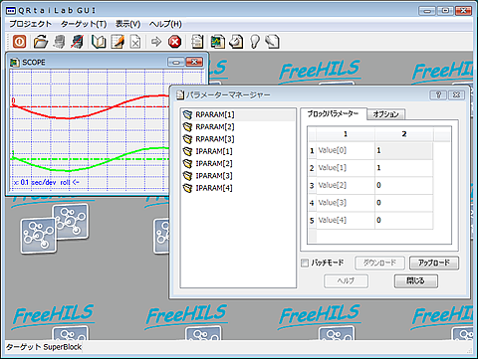Select IPARAM[3] in the block list
Viewport: 478px width, 359px height.
tap(238, 176)
